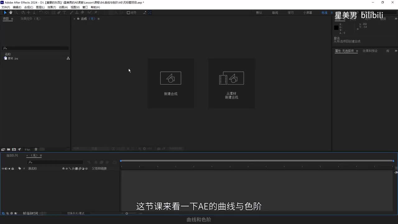Viewport: 398px width, 224px height.
Task: Click the audio speaker column header
Action: [6, 169]
